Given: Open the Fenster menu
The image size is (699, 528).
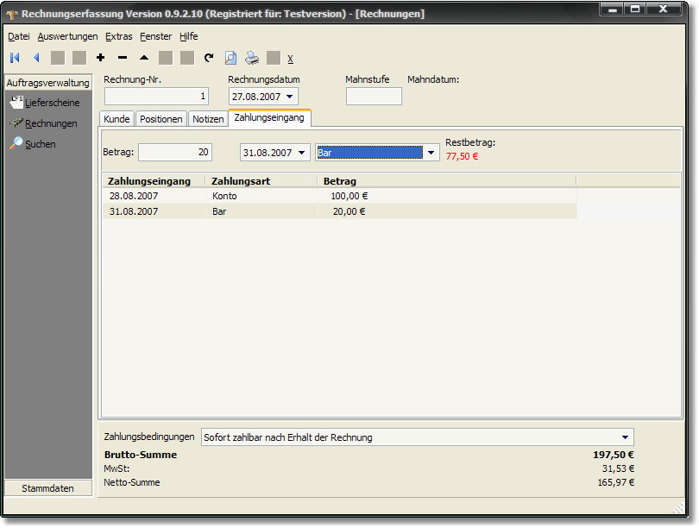Looking at the screenshot, I should point(155,36).
